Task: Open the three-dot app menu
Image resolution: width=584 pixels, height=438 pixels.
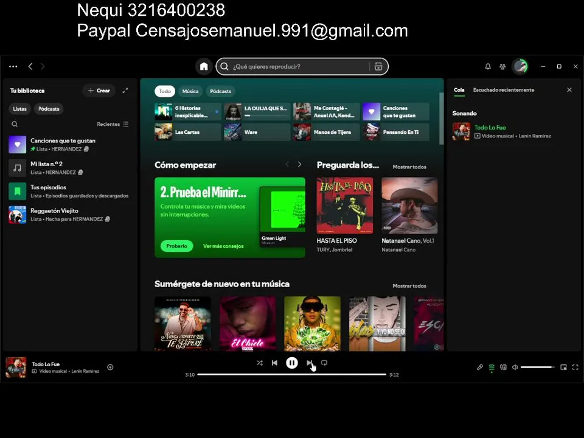Action: (x=13, y=67)
